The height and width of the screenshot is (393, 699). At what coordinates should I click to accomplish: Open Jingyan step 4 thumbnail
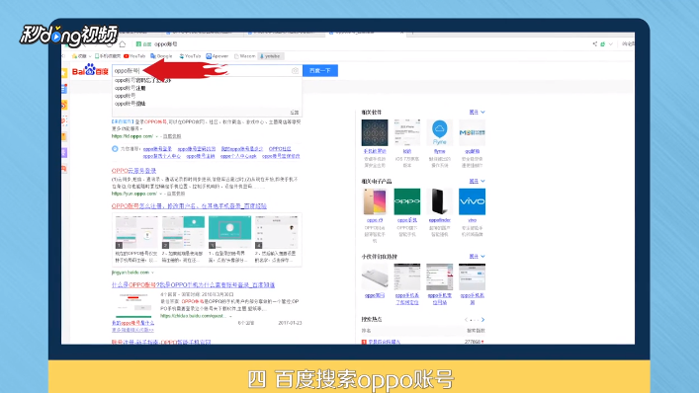coord(276,232)
